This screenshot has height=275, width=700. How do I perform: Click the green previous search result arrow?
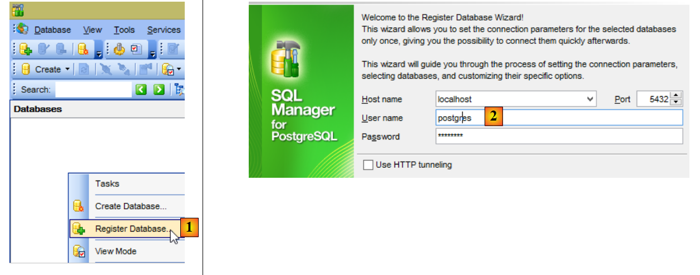(x=141, y=89)
